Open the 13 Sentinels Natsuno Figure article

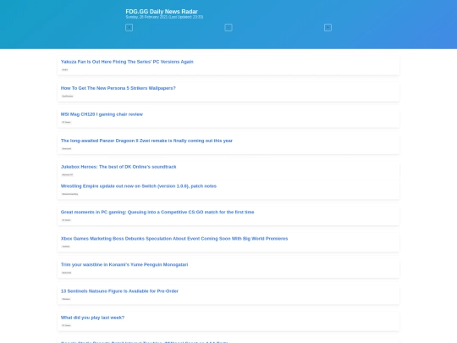119,291
